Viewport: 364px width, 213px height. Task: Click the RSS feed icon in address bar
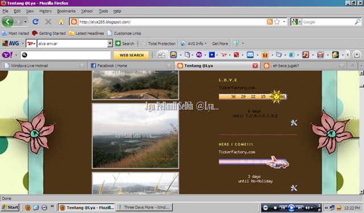270,22
